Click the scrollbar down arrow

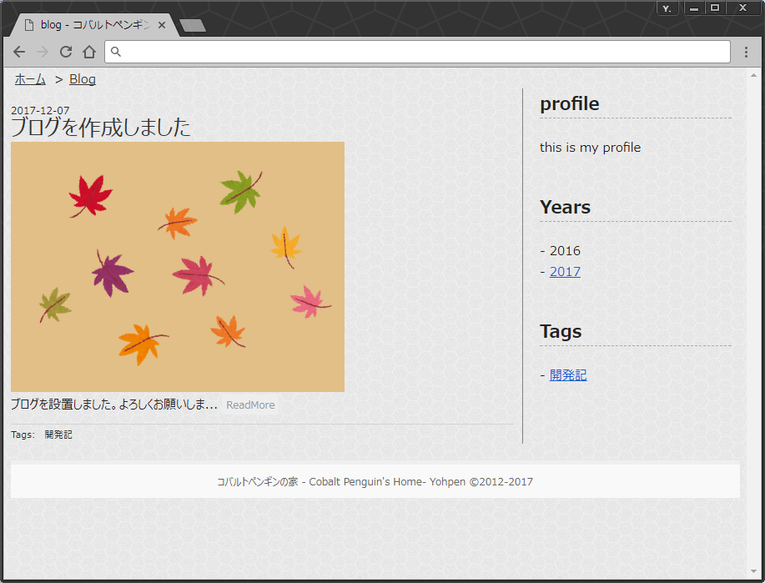tap(754, 571)
